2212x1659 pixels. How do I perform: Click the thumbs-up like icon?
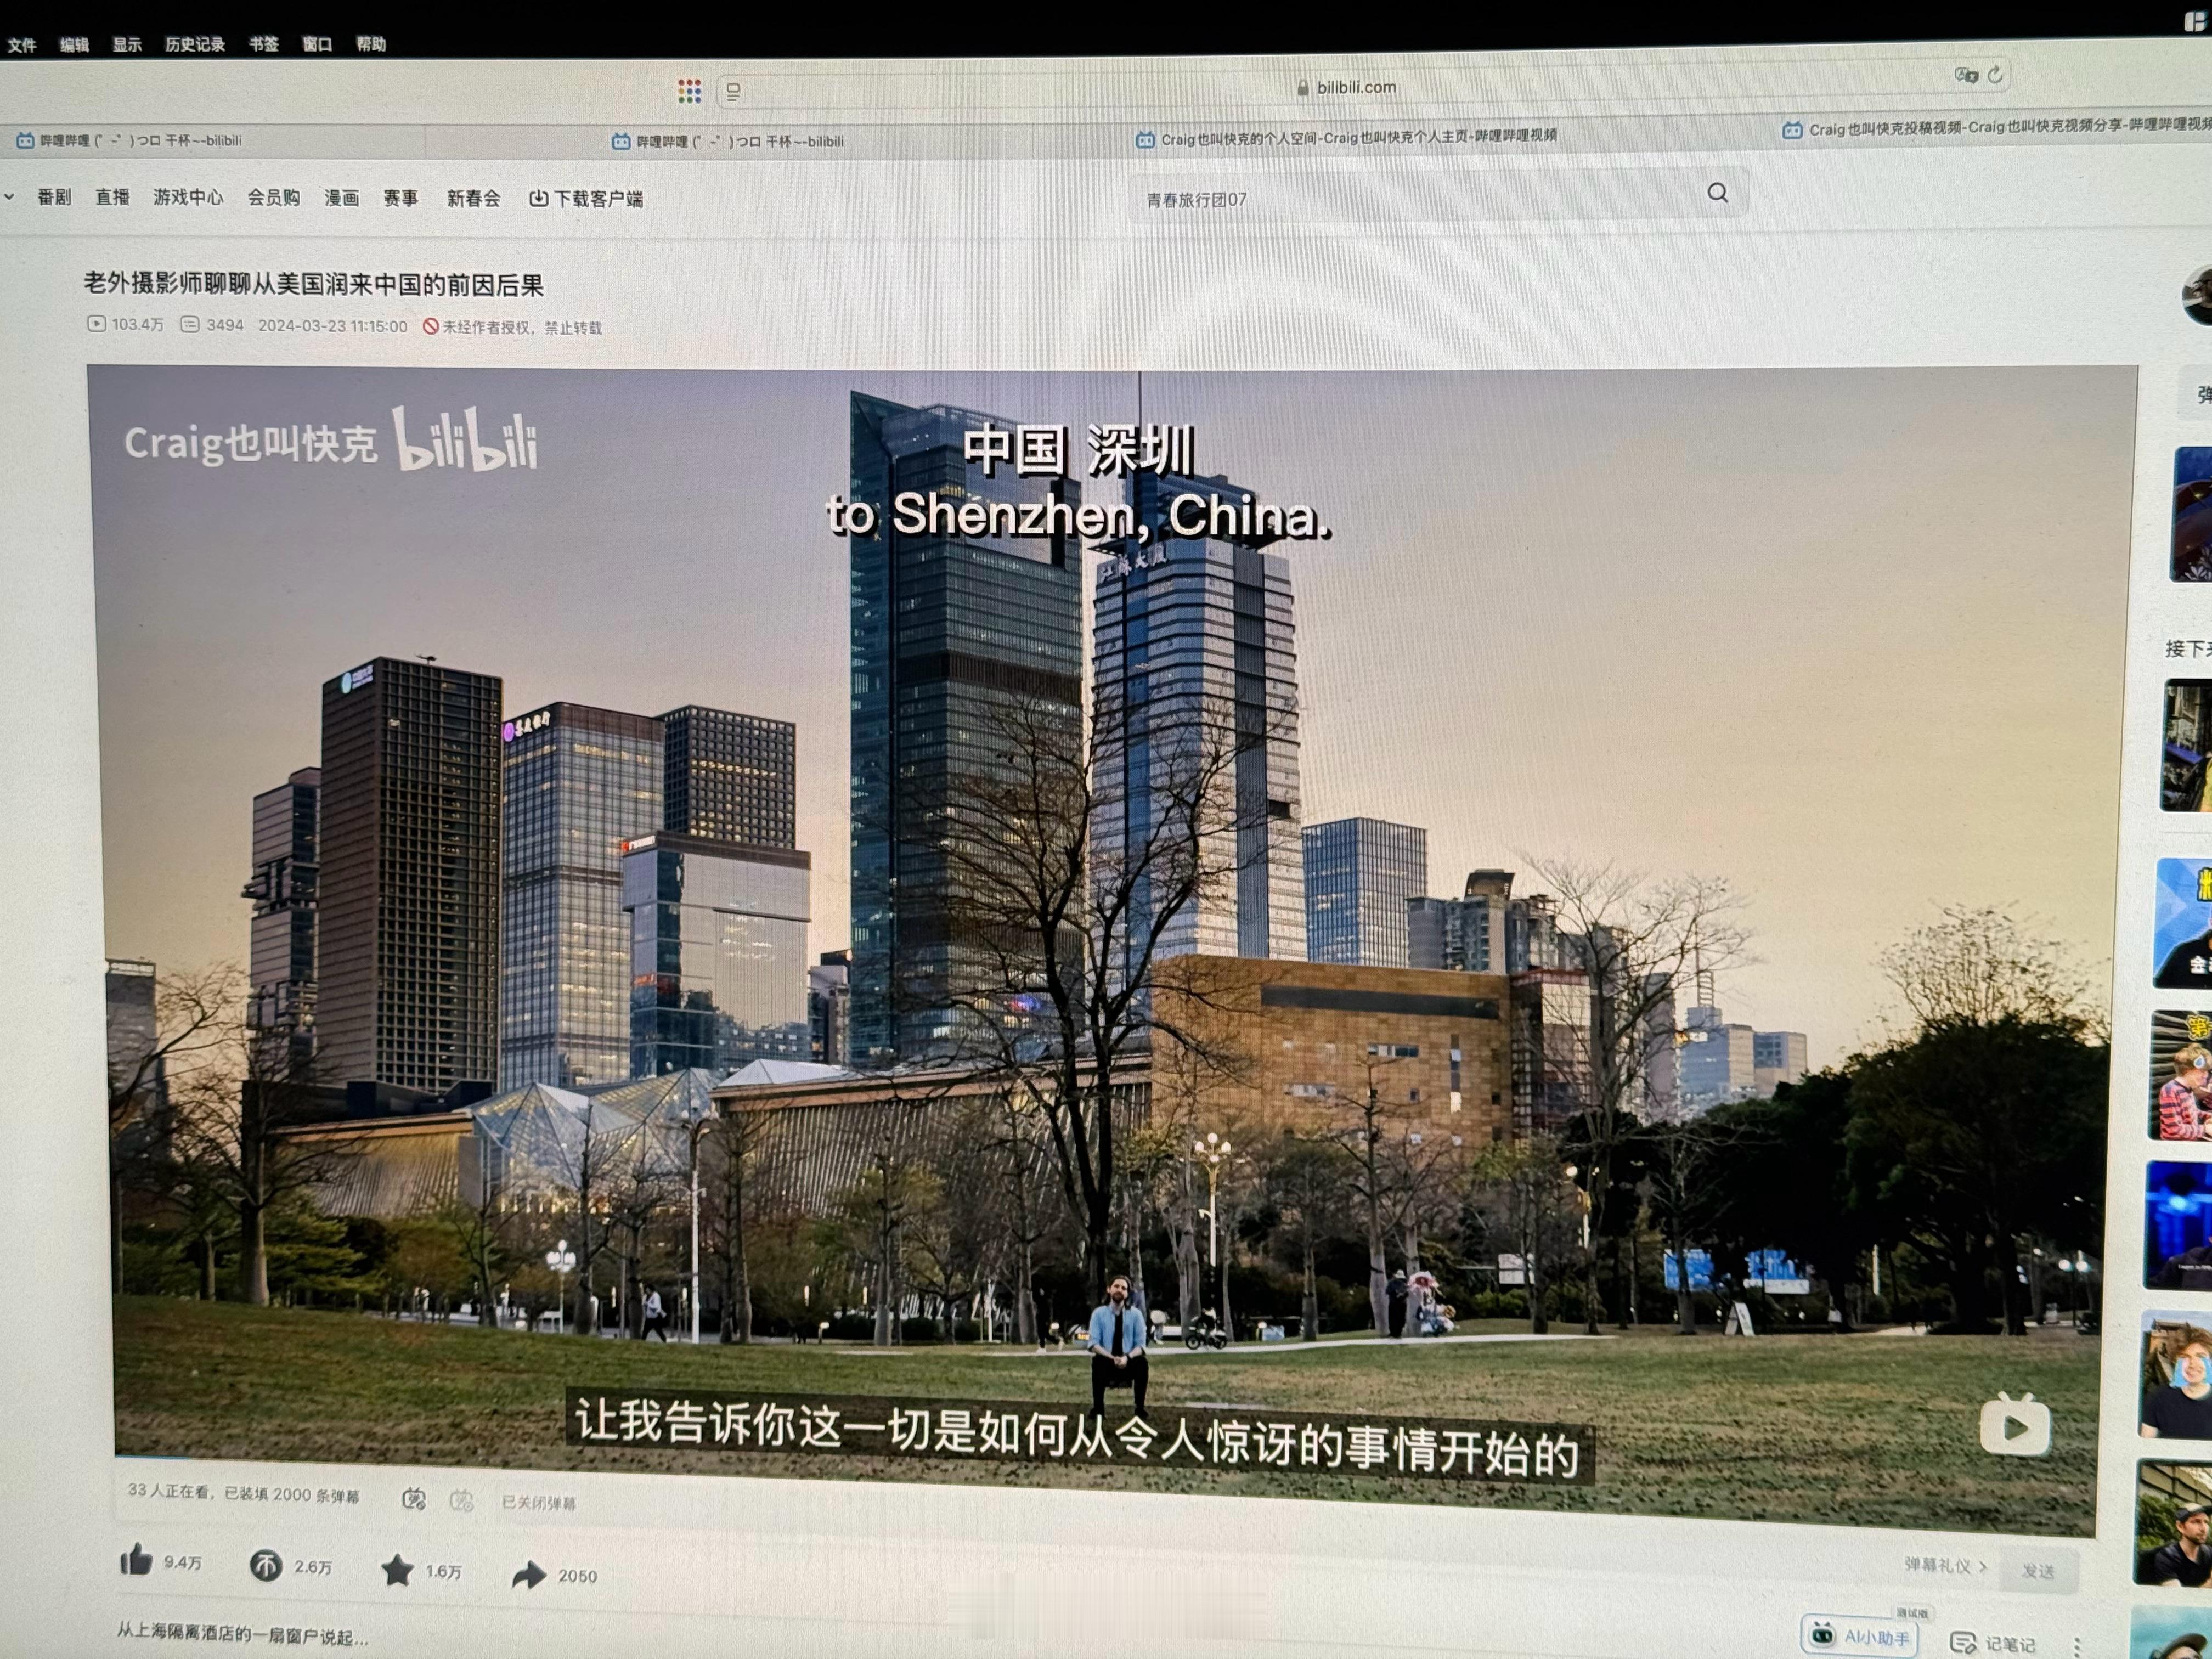[x=136, y=1560]
